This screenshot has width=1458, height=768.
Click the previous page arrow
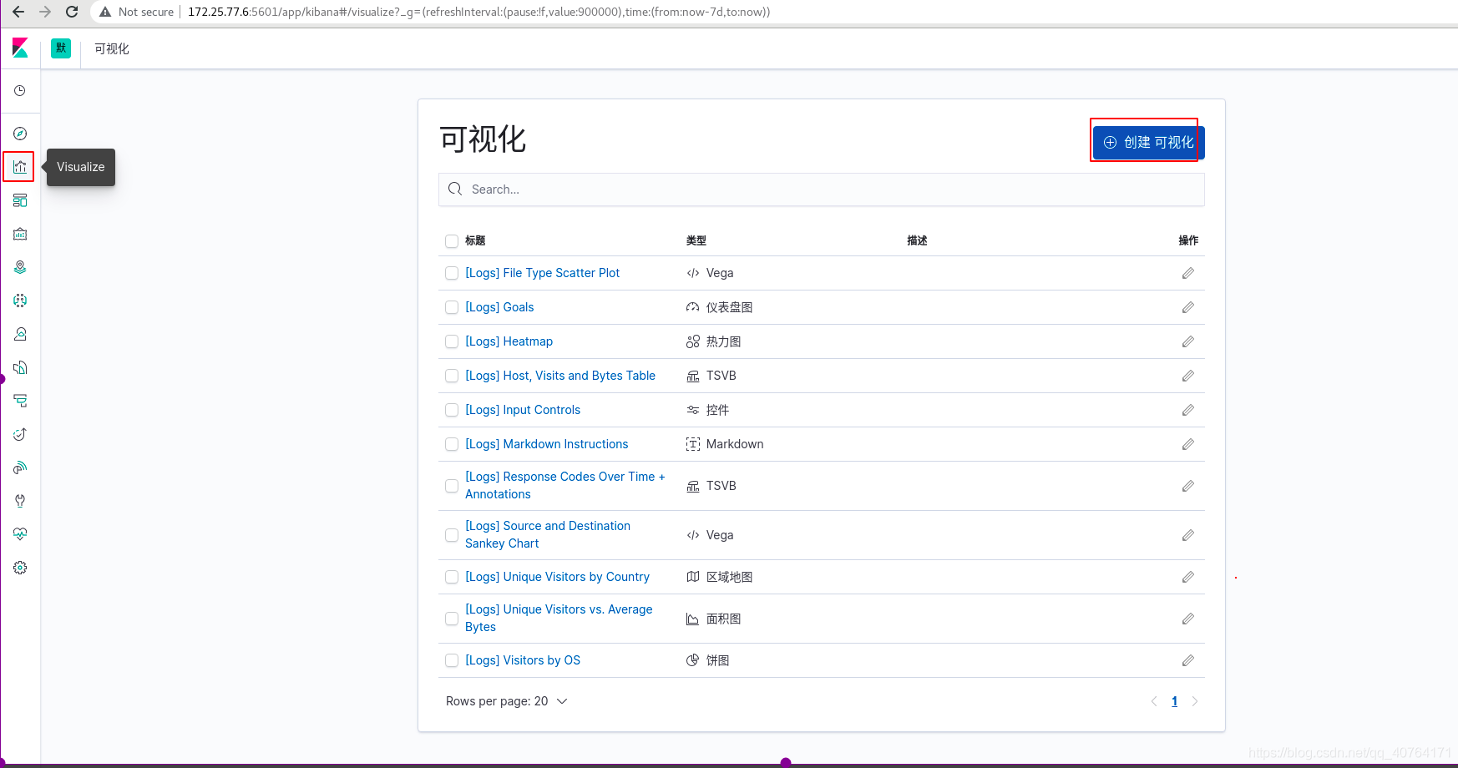pyautogui.click(x=1154, y=701)
